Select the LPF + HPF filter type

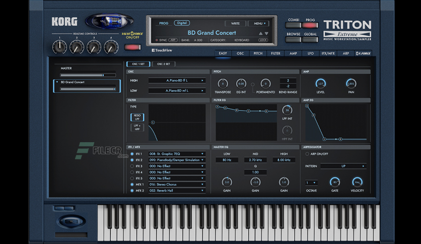(137, 128)
